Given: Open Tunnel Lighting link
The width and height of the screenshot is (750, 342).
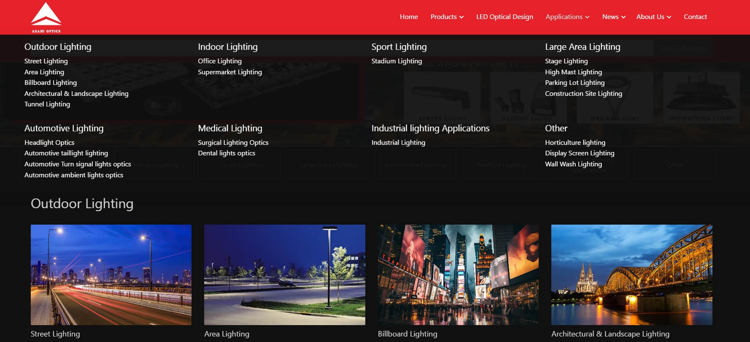Looking at the screenshot, I should click(47, 104).
